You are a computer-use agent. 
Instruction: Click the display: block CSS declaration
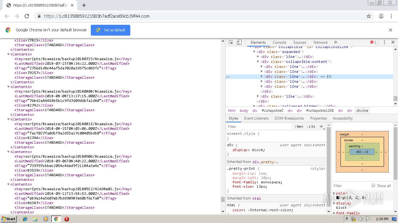tap(249, 150)
